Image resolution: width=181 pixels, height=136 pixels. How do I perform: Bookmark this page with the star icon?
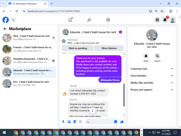pos(162,11)
